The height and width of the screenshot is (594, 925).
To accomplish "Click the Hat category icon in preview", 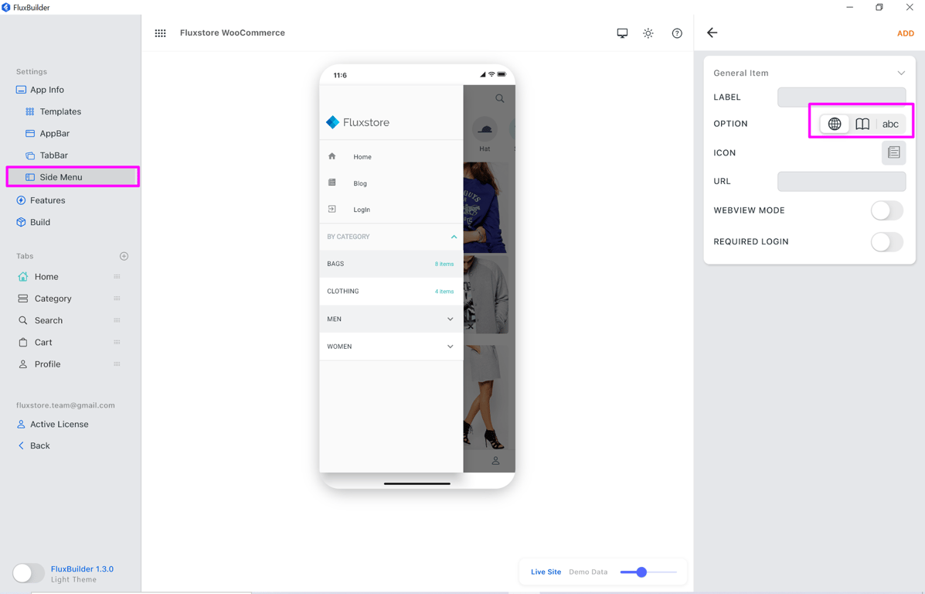I will tap(485, 129).
